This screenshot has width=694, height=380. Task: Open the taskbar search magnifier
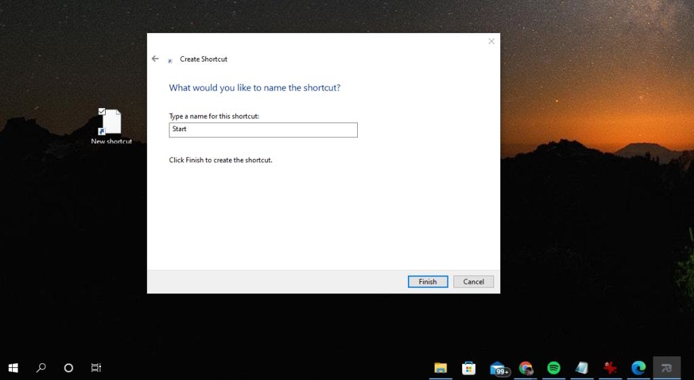[41, 368]
